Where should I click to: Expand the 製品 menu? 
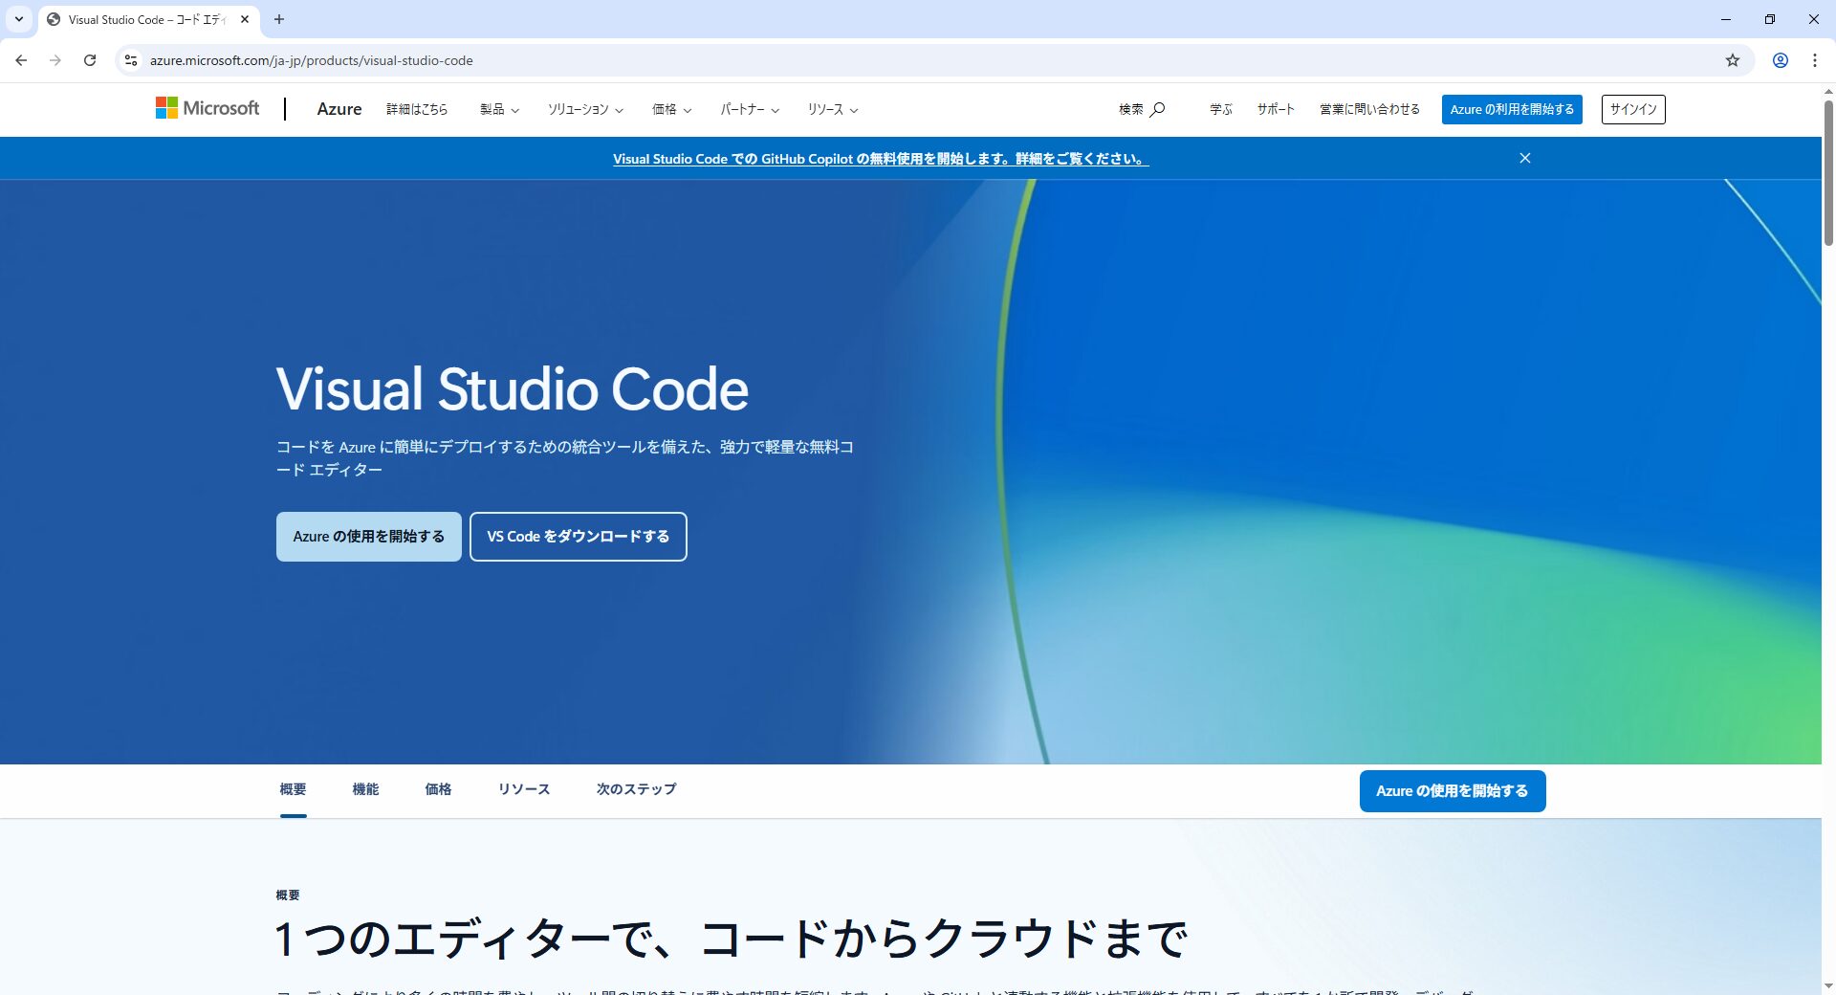pyautogui.click(x=499, y=109)
